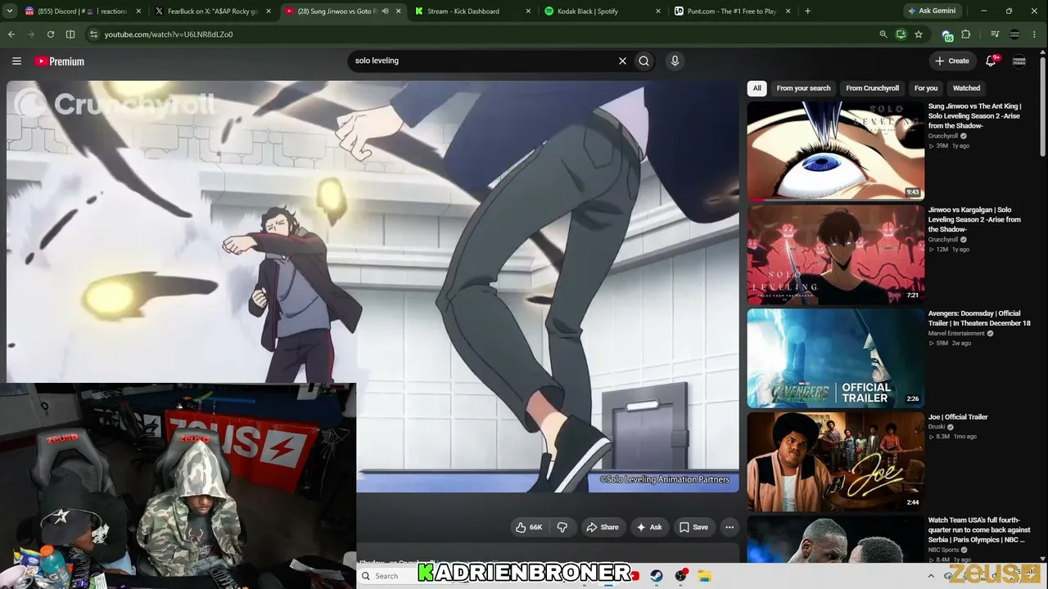Like the video with 66K likes
This screenshot has height=589, width=1048.
pyautogui.click(x=529, y=527)
